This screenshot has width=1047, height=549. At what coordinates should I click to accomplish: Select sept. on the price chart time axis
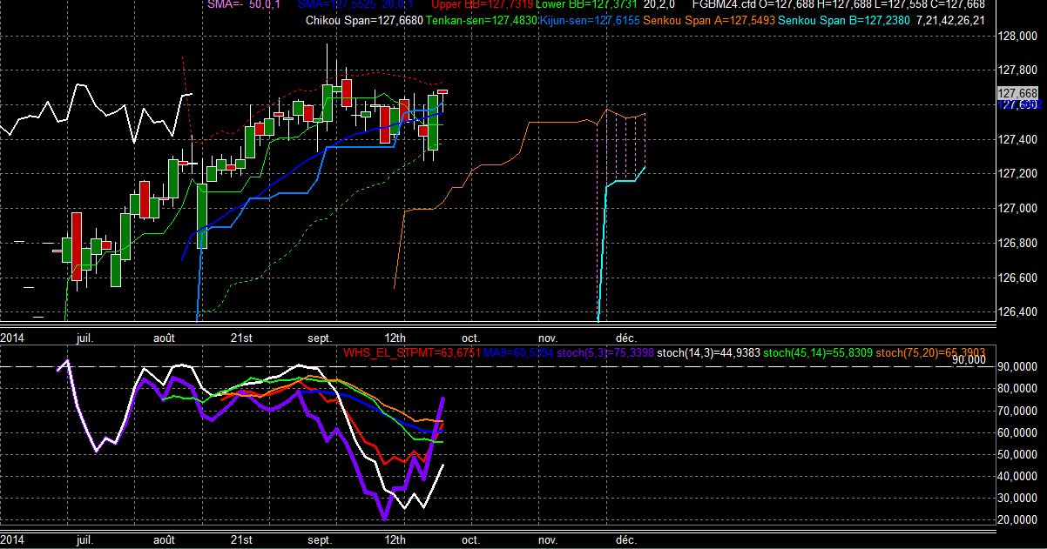tap(321, 337)
